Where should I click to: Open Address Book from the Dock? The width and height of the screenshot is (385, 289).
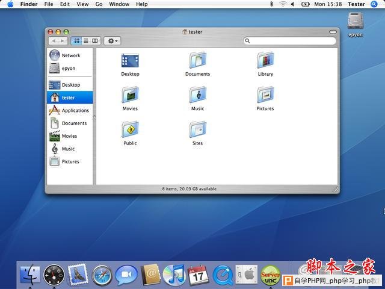(150, 275)
